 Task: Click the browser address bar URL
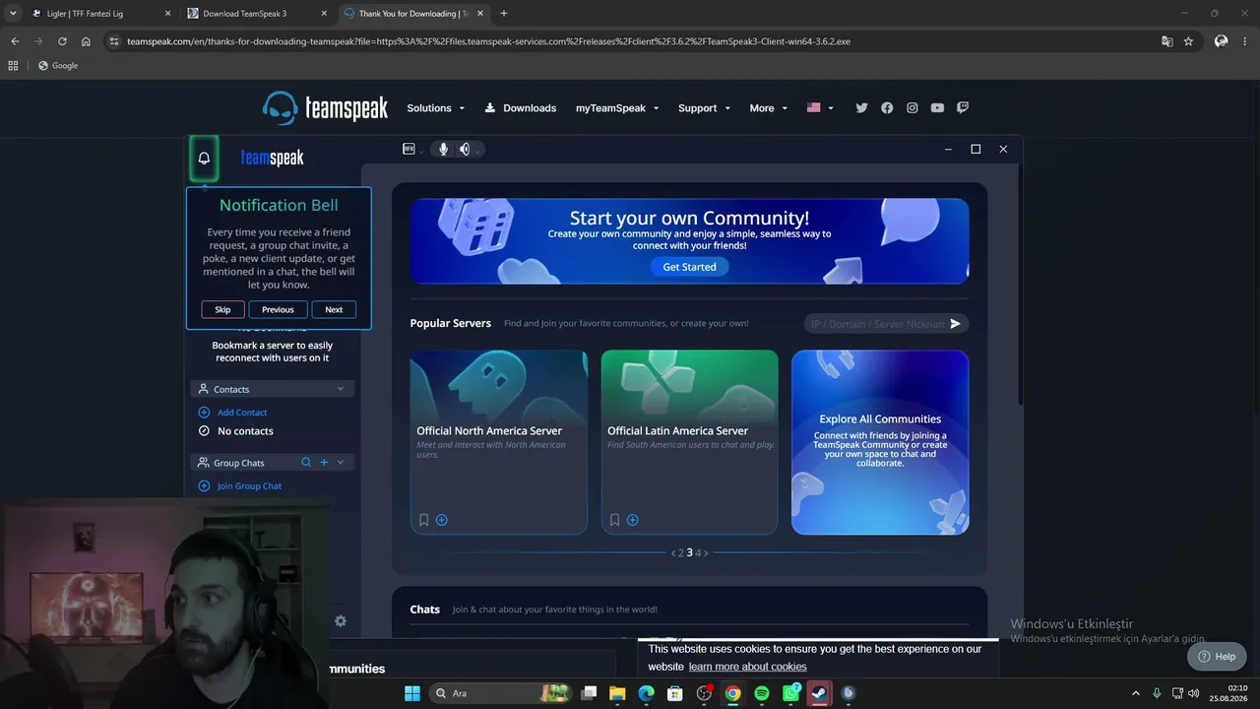[488, 41]
